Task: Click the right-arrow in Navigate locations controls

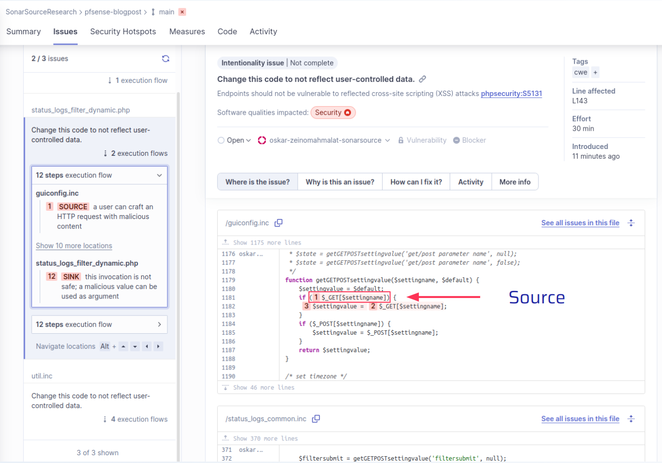Action: click(159, 346)
